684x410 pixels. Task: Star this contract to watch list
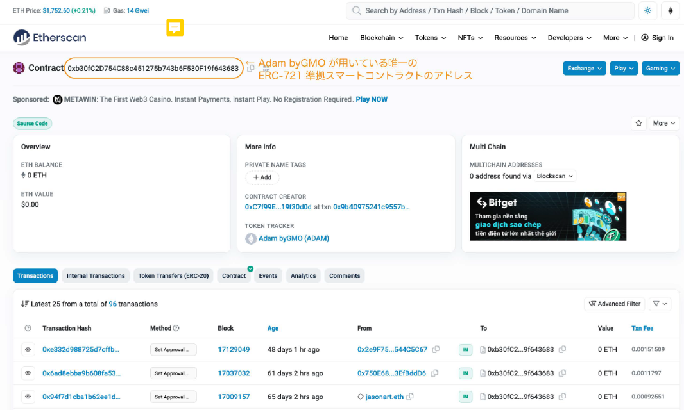point(638,123)
